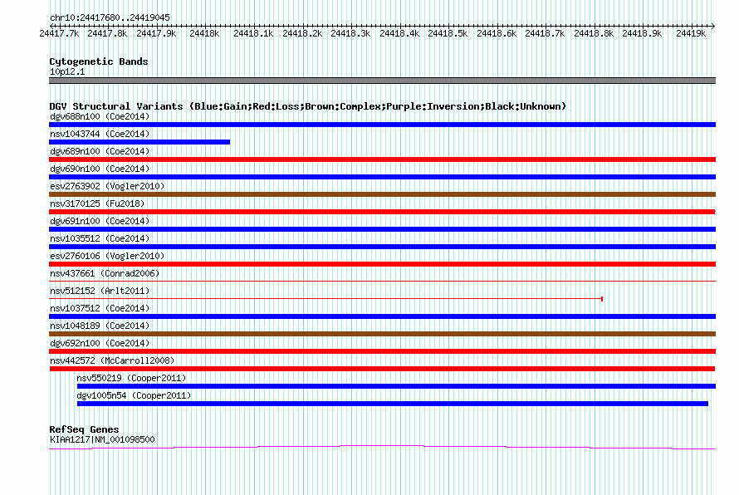The image size is (739, 495).
Task: Click the dgv692n100 (Coe2014) label
Action: pyautogui.click(x=100, y=343)
